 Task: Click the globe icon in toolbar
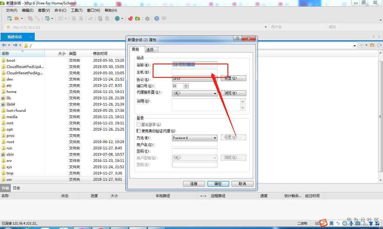pyautogui.click(x=117, y=18)
